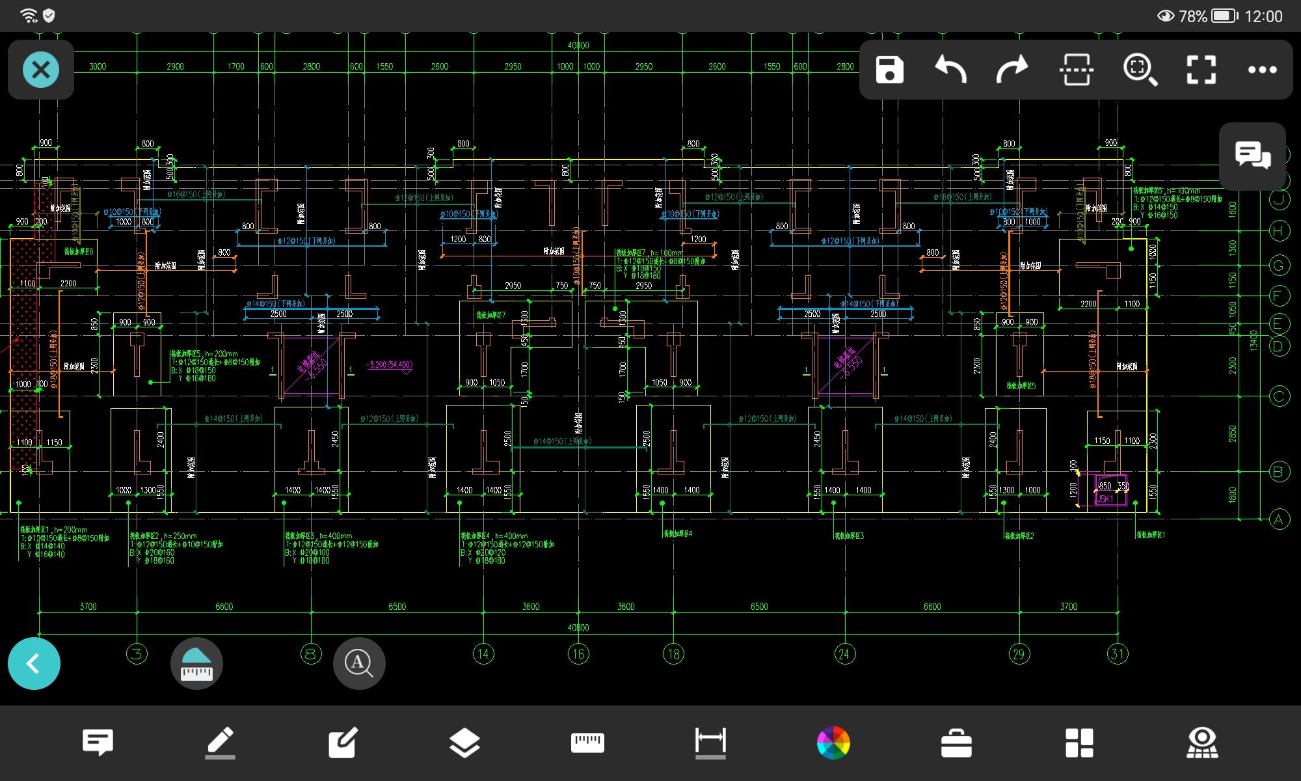Open the layers manager

click(x=465, y=743)
